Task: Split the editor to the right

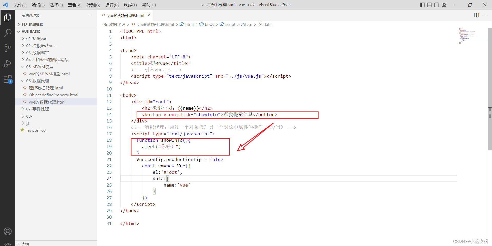Action: (x=476, y=15)
